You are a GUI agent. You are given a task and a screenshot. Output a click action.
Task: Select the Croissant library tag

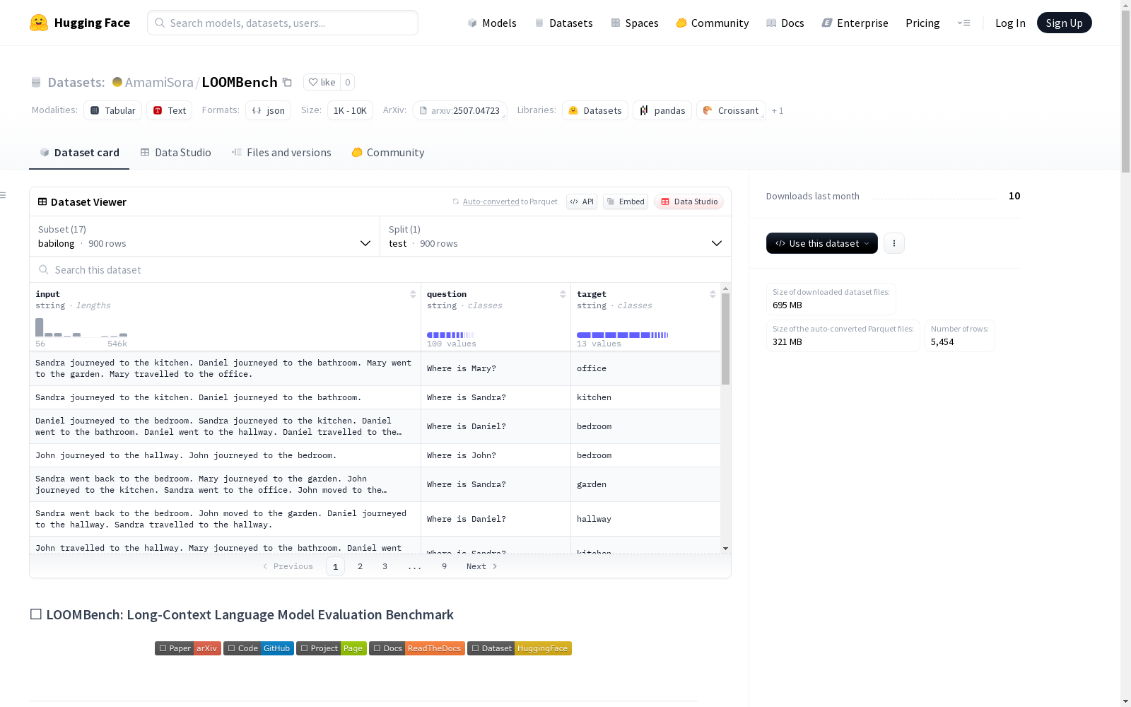731,110
